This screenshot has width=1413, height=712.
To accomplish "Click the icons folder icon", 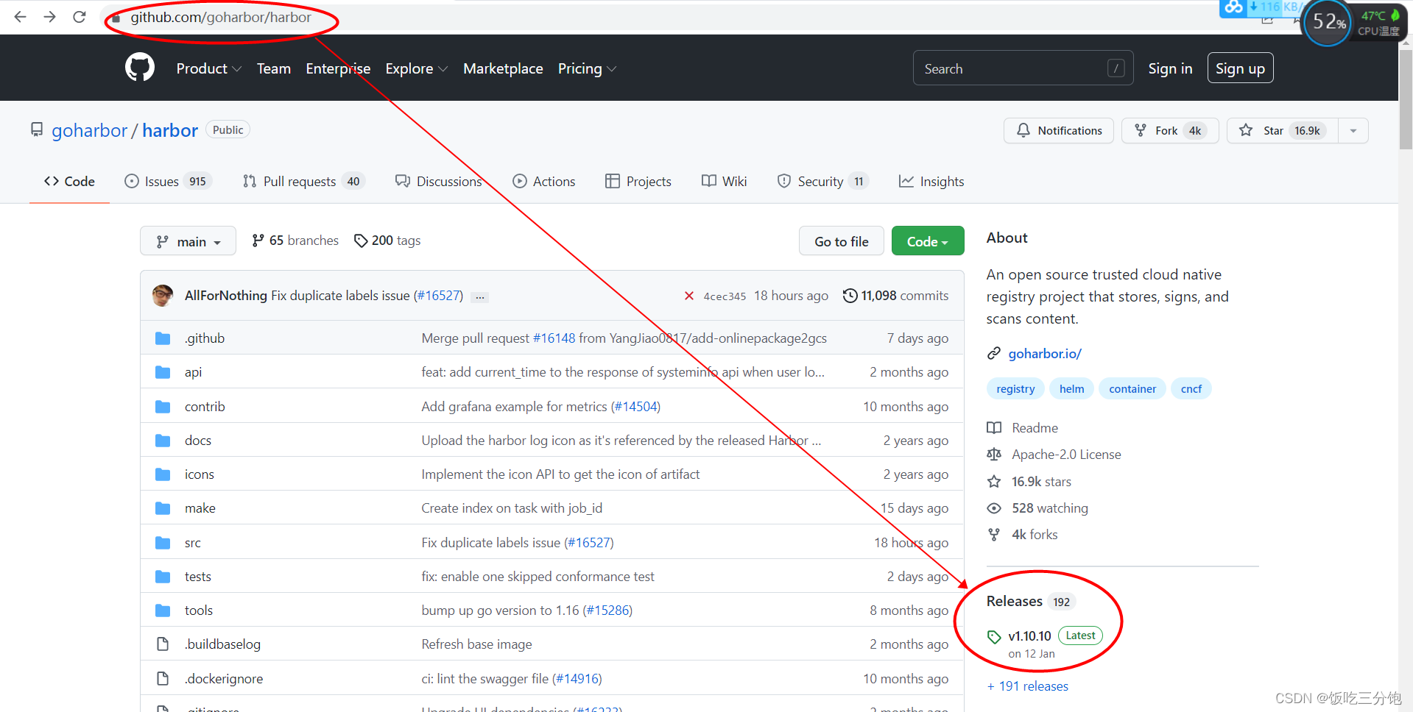I will pos(163,474).
